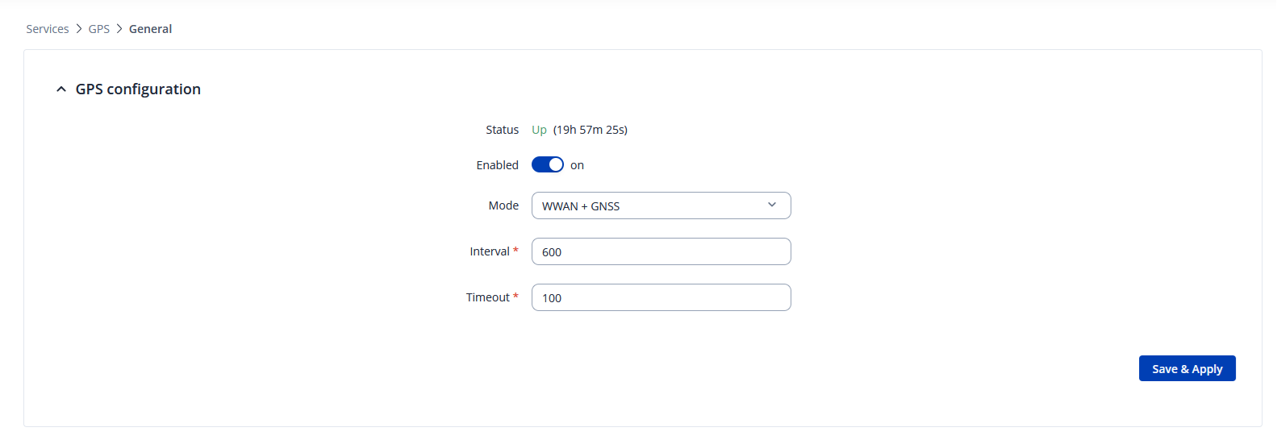The image size is (1277, 440).
Task: Click the Timeout field label
Action: click(487, 297)
